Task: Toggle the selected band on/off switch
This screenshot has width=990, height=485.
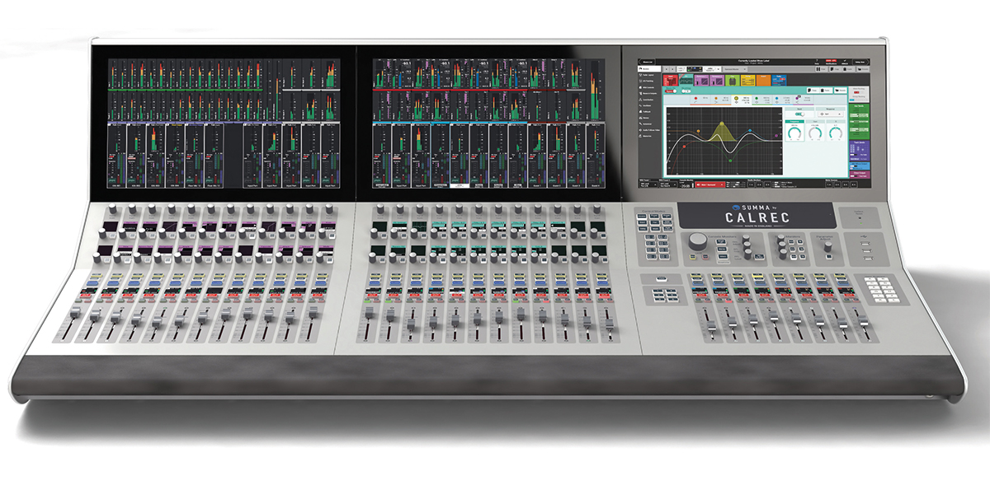Action: tap(799, 114)
